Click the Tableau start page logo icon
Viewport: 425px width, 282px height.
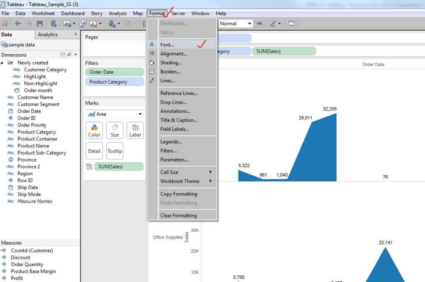pyautogui.click(x=5, y=24)
